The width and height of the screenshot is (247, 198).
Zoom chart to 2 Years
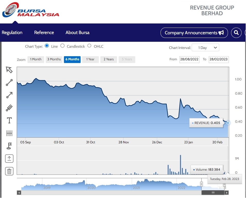[109, 59]
